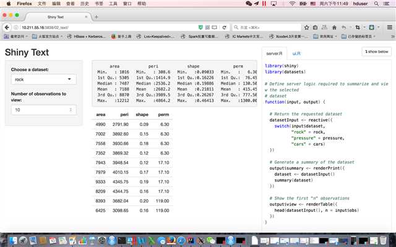396x247 pixels.
Task: Open the HBase + Kerberos bookmark
Action: 87,36
